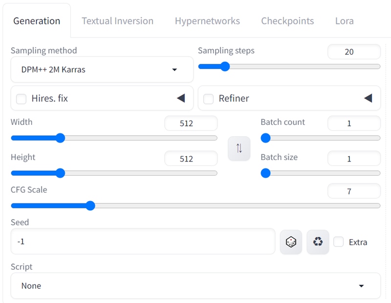Open the Hypernetworks tab

pyautogui.click(x=207, y=21)
